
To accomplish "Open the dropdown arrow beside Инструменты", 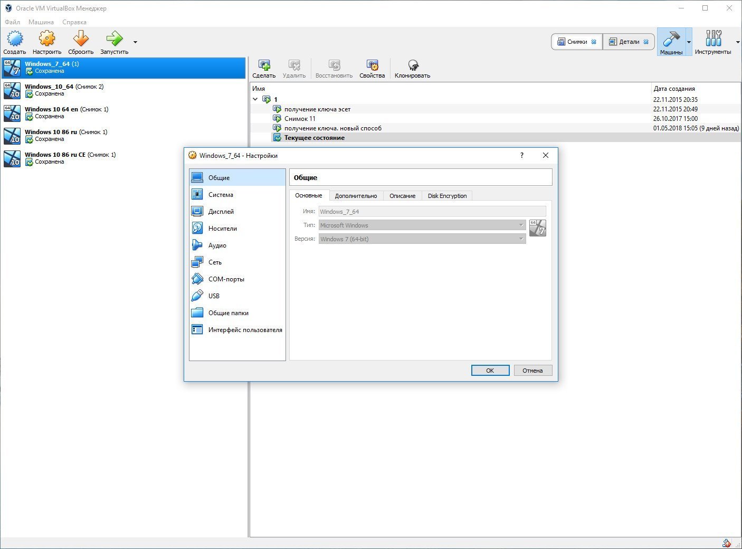I will 738,42.
